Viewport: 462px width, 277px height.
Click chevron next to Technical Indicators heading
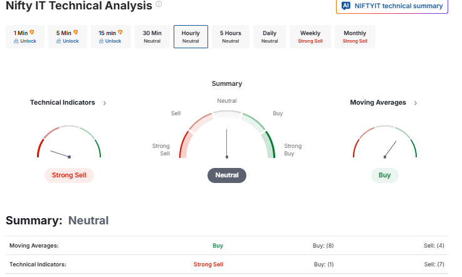coord(105,103)
